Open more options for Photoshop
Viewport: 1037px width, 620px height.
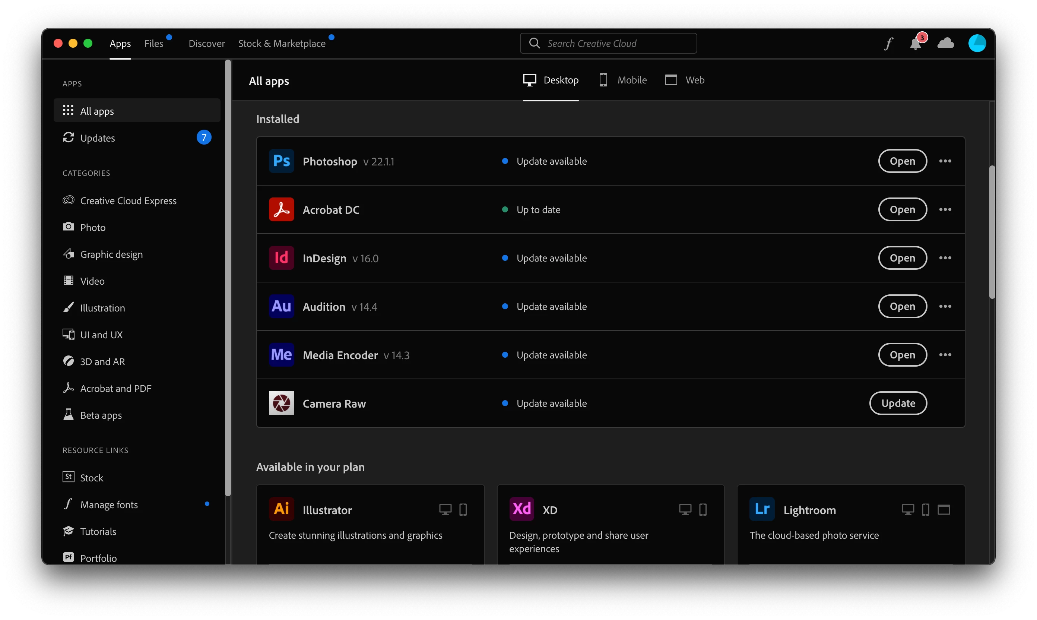(x=945, y=161)
